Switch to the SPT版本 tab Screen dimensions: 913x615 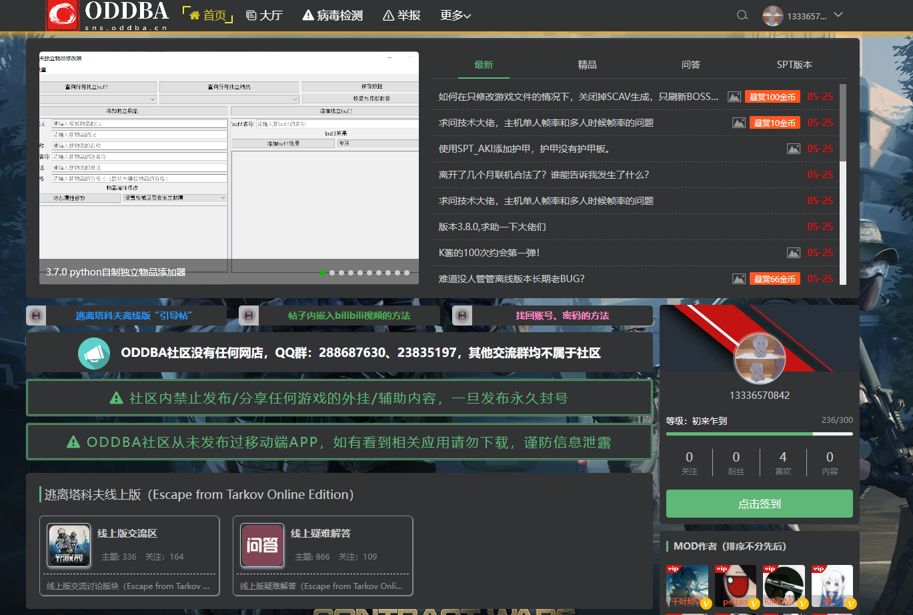click(x=794, y=65)
